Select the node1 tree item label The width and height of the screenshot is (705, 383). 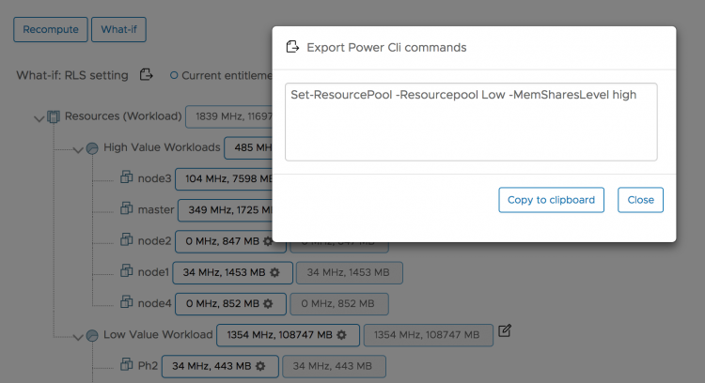[153, 272]
